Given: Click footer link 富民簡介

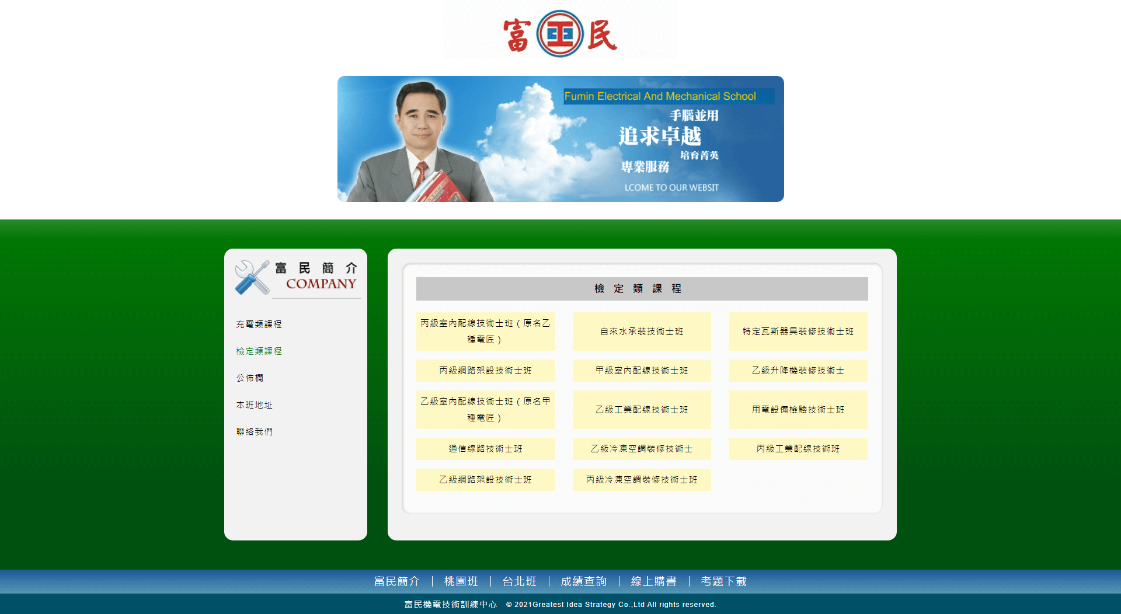Looking at the screenshot, I should click(397, 581).
